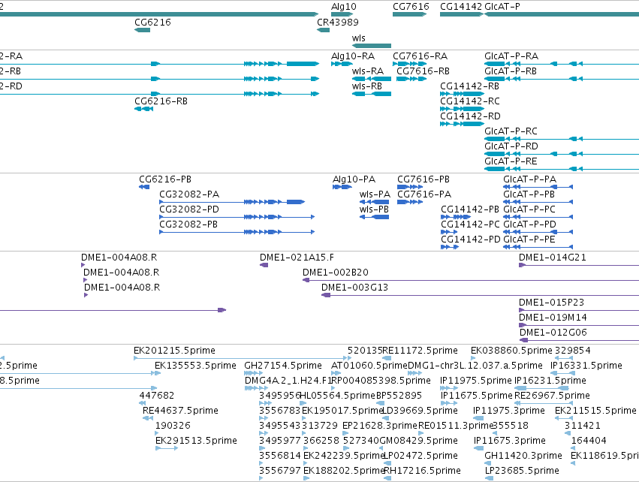Viewport: 639px width, 482px height.
Task: Click CDS GlcAT-P-PB label
Action: click(529, 194)
